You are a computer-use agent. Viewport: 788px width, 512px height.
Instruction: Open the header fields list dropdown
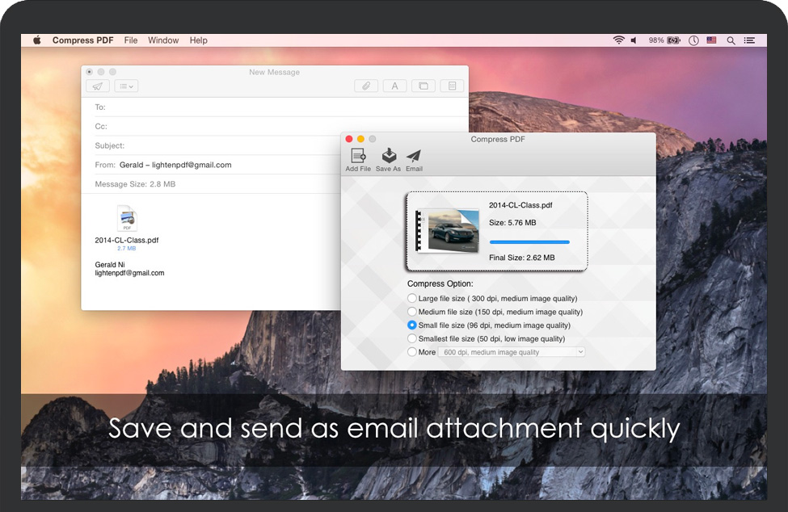[x=126, y=86]
